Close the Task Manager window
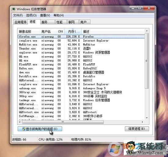 (x=149, y=8)
